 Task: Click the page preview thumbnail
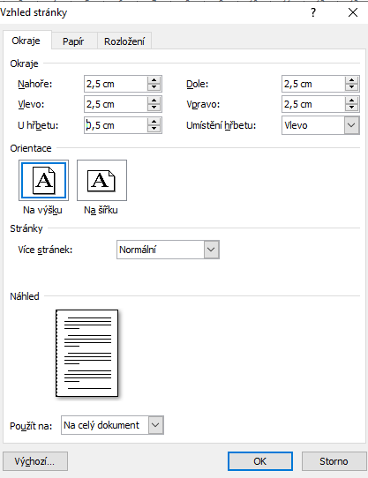(87, 353)
